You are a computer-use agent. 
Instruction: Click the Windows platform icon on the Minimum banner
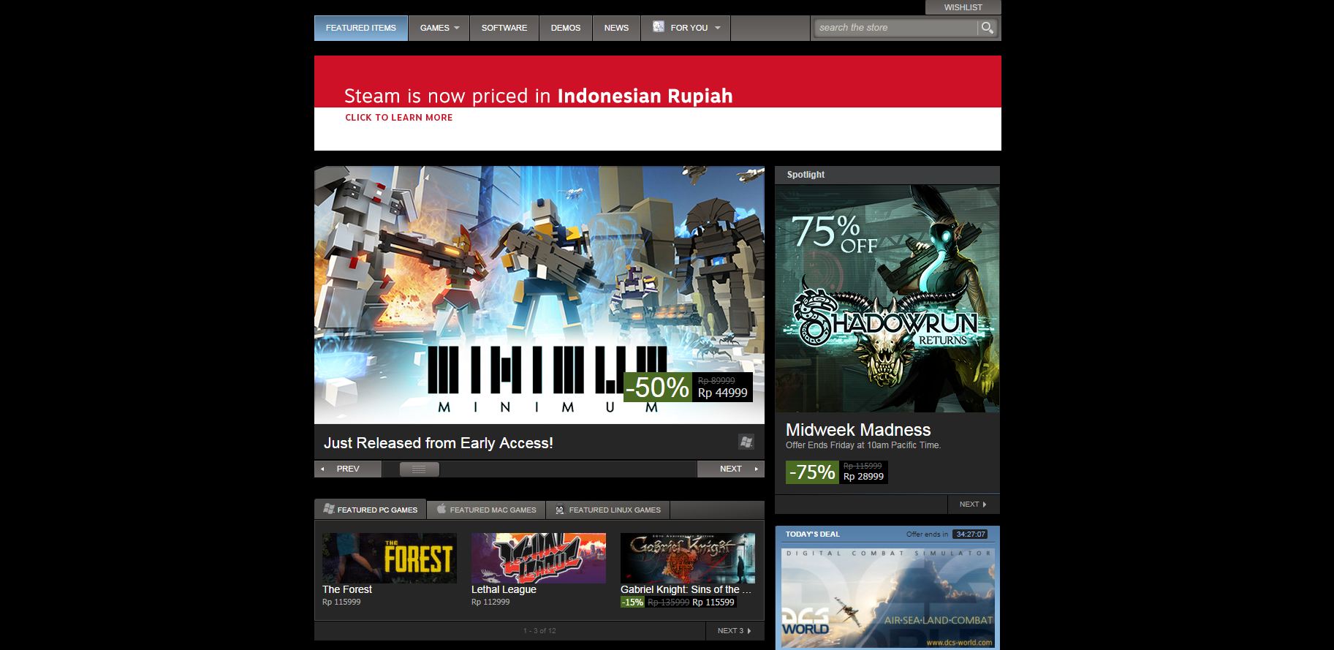746,442
